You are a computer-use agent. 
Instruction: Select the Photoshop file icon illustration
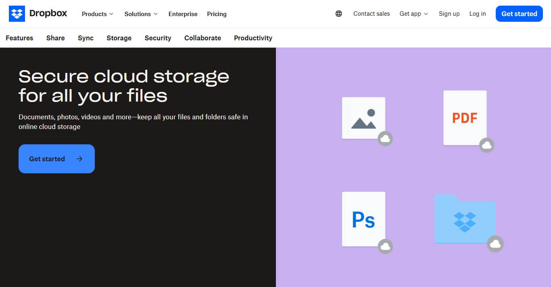pos(363,219)
